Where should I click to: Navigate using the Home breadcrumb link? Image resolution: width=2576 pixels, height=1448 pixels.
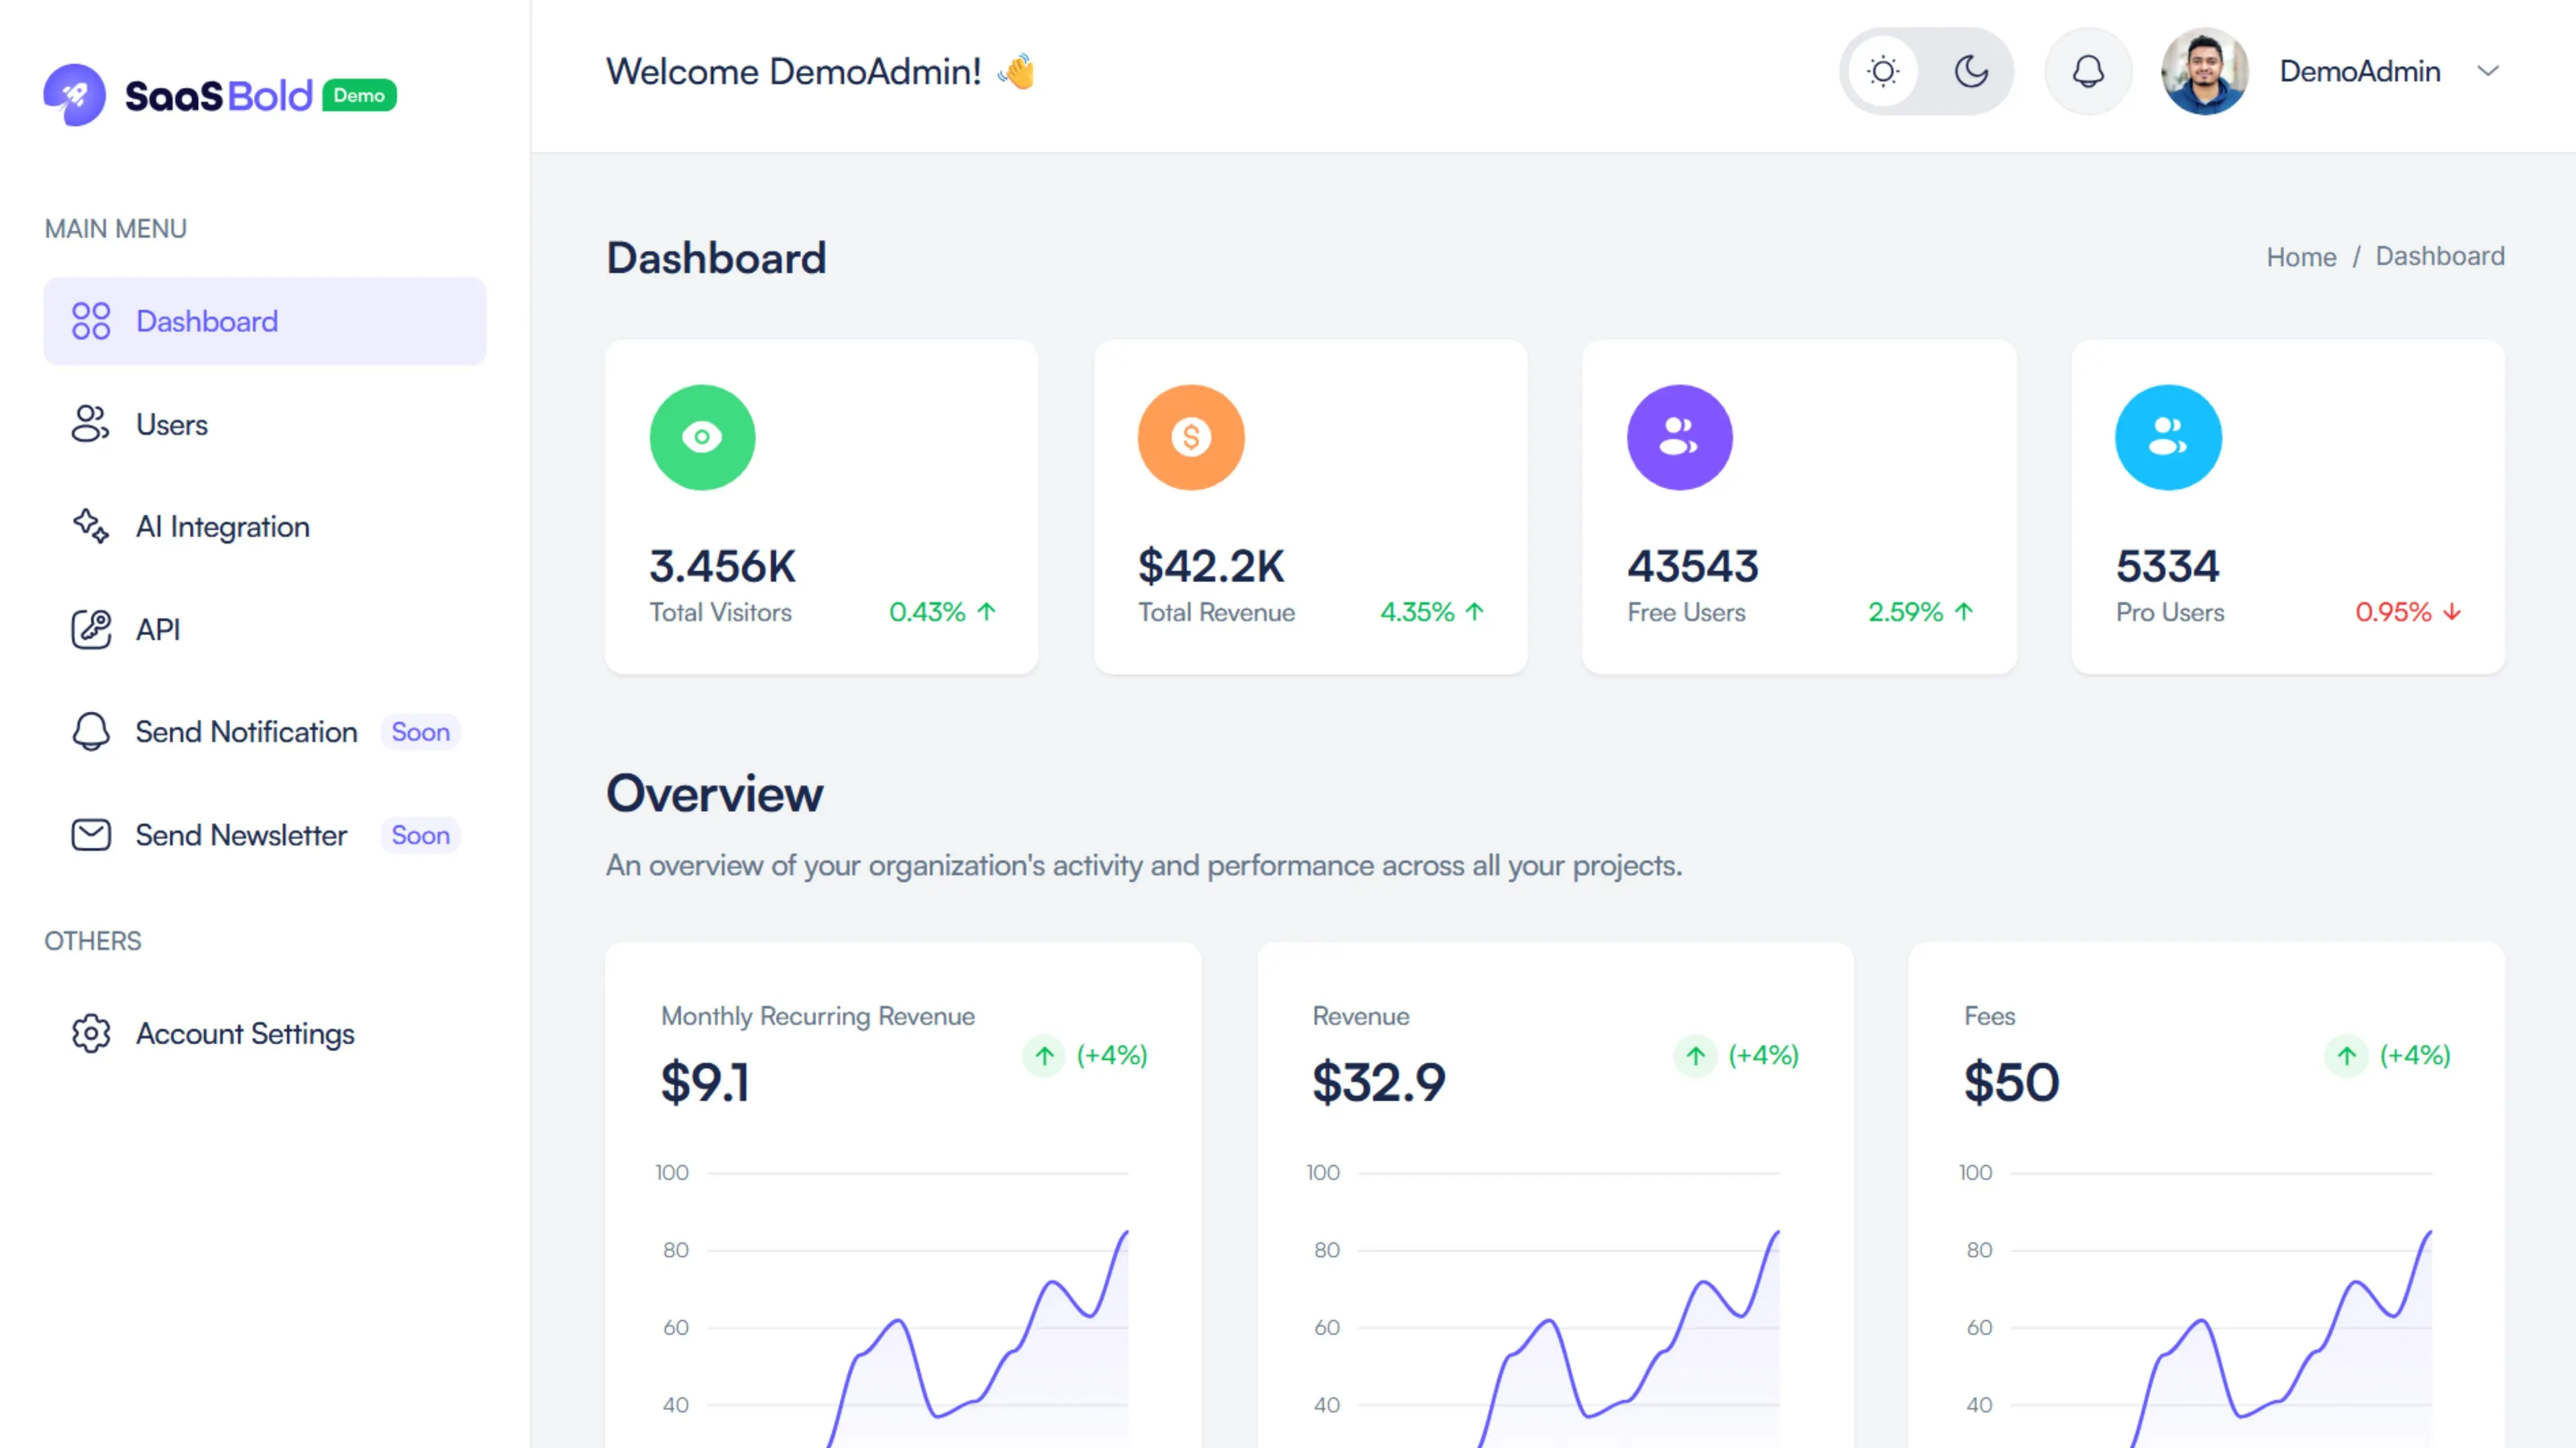click(x=2301, y=256)
